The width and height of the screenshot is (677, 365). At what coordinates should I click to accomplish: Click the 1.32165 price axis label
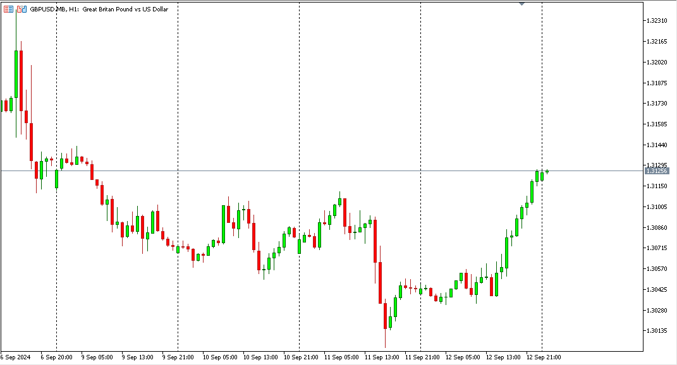[x=657, y=42]
